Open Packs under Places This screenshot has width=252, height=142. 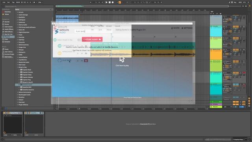6,49
